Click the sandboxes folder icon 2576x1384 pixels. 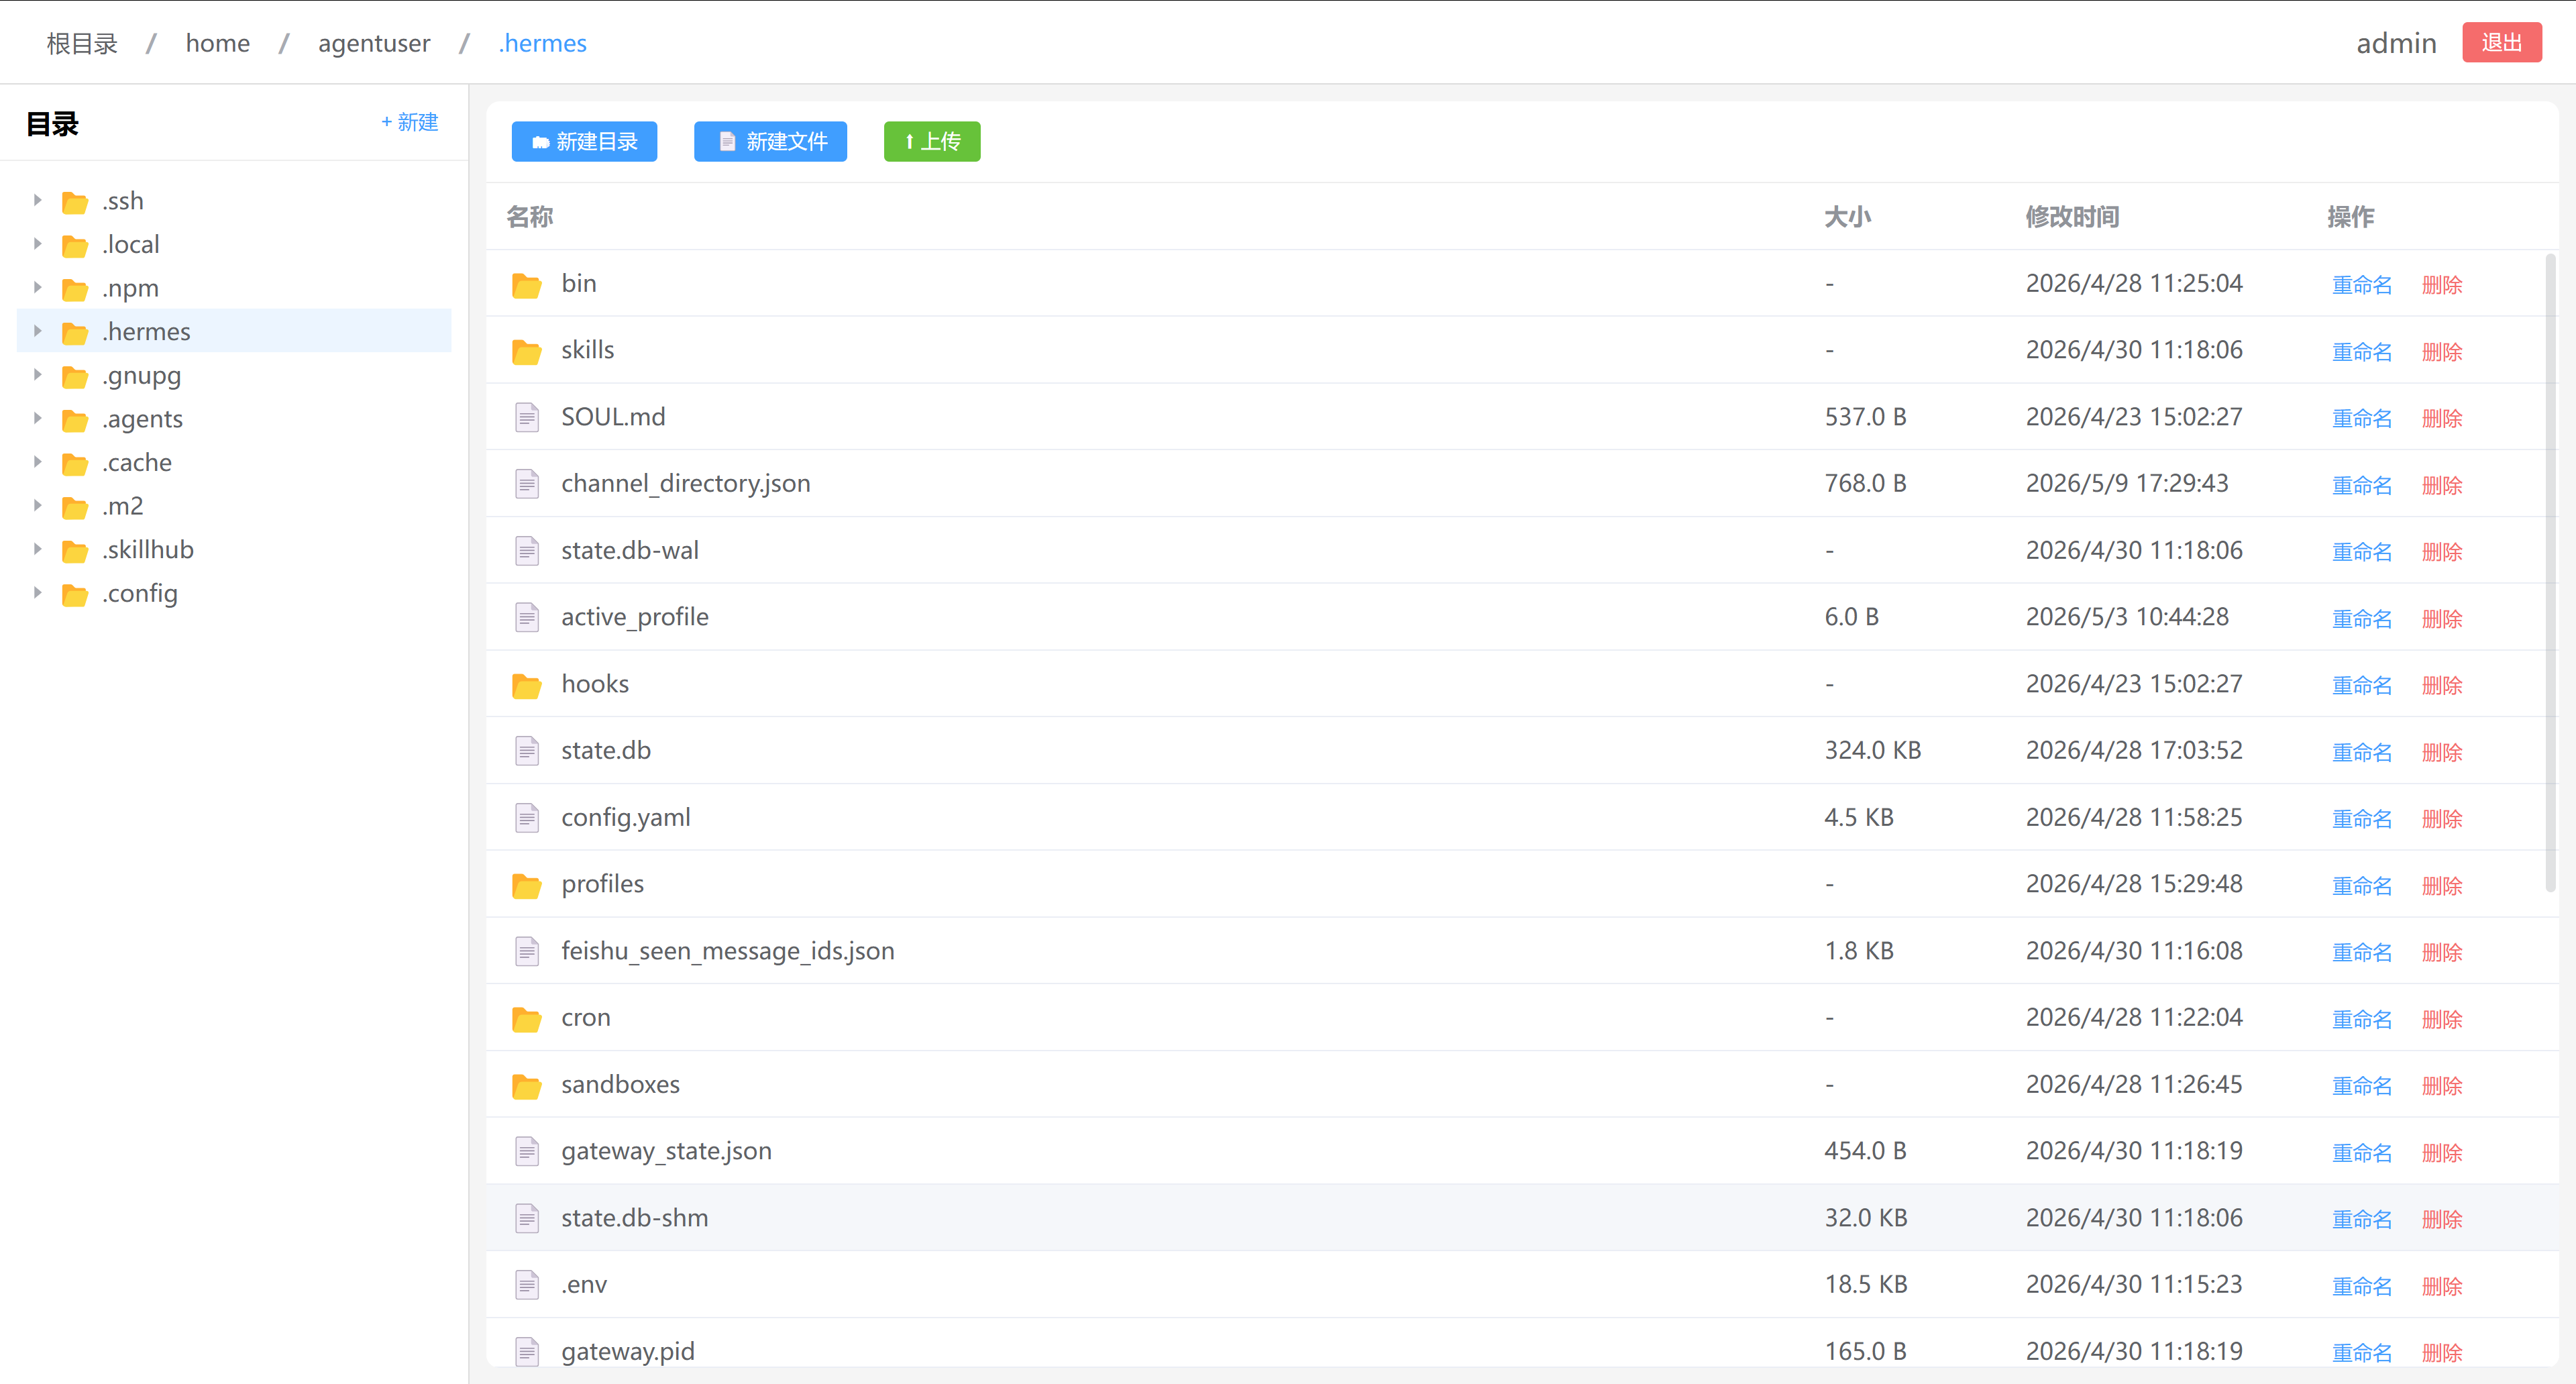[x=526, y=1086]
